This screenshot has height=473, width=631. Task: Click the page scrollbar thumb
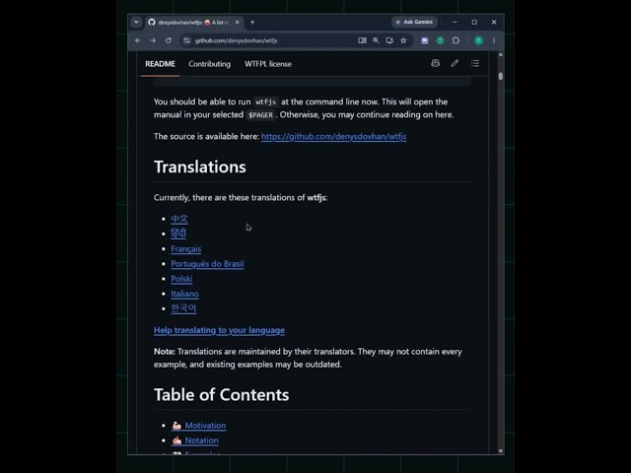(501, 76)
